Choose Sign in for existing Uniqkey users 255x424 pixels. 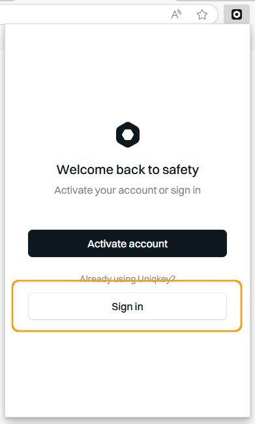[128, 306]
